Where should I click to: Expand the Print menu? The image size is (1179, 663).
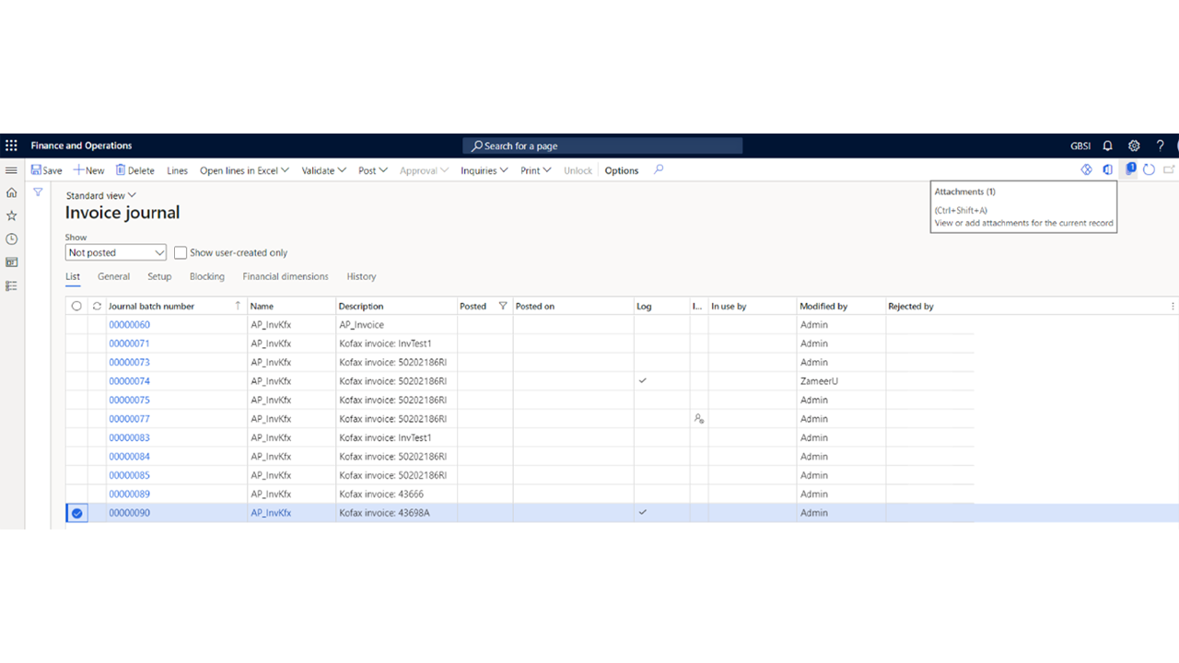pyautogui.click(x=536, y=170)
